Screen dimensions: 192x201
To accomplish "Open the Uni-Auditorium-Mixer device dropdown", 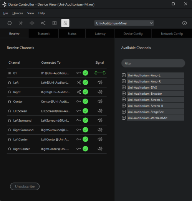I will click(x=124, y=23).
